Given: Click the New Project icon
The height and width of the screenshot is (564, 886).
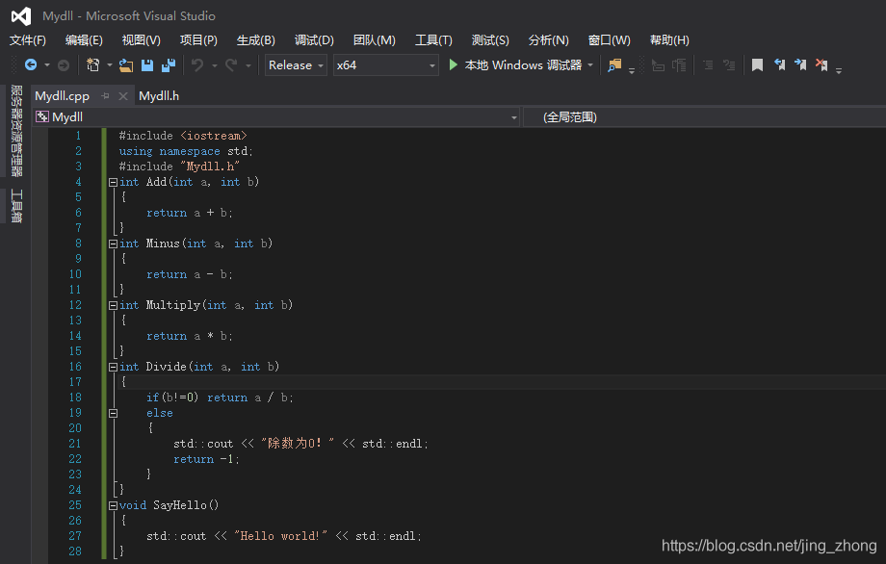Looking at the screenshot, I should (x=93, y=65).
